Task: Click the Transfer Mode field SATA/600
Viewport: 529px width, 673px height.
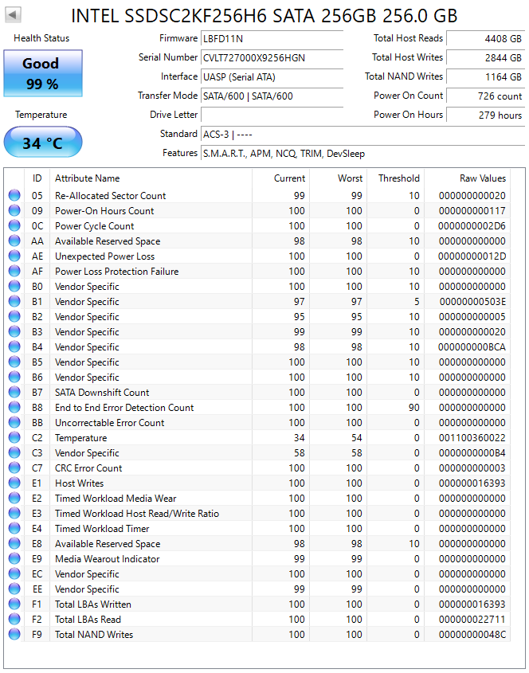Action: coord(272,96)
